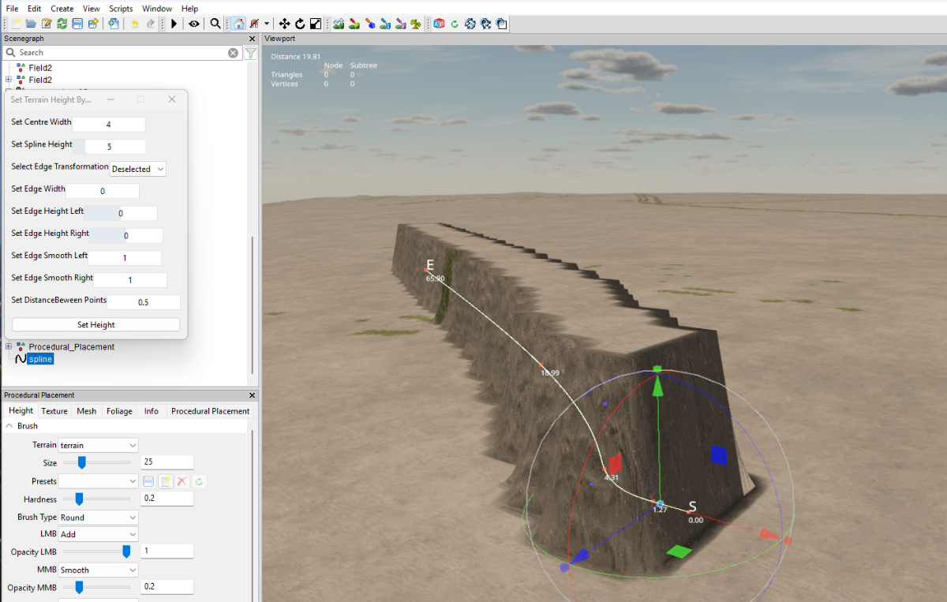
Task: Click the brush Size slider
Action: (x=96, y=462)
